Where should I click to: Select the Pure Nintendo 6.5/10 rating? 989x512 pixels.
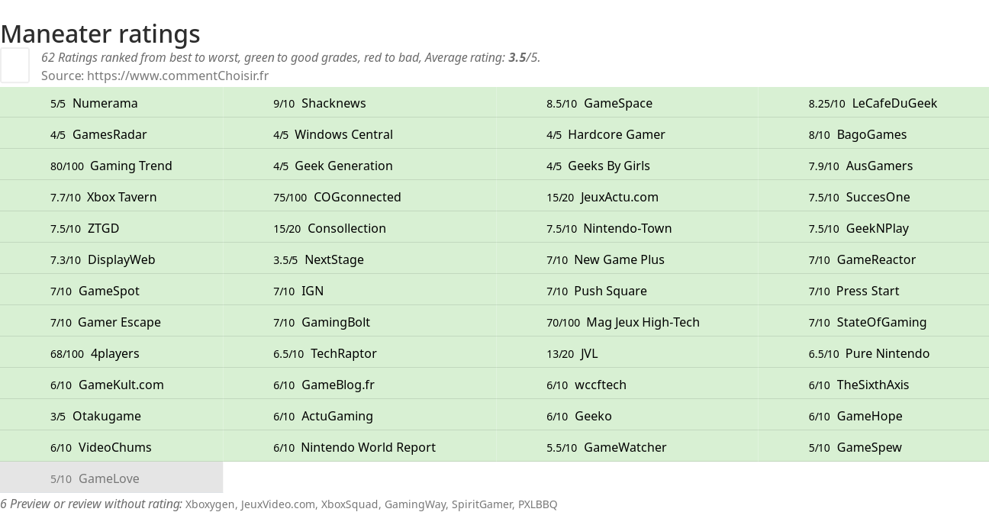874,353
